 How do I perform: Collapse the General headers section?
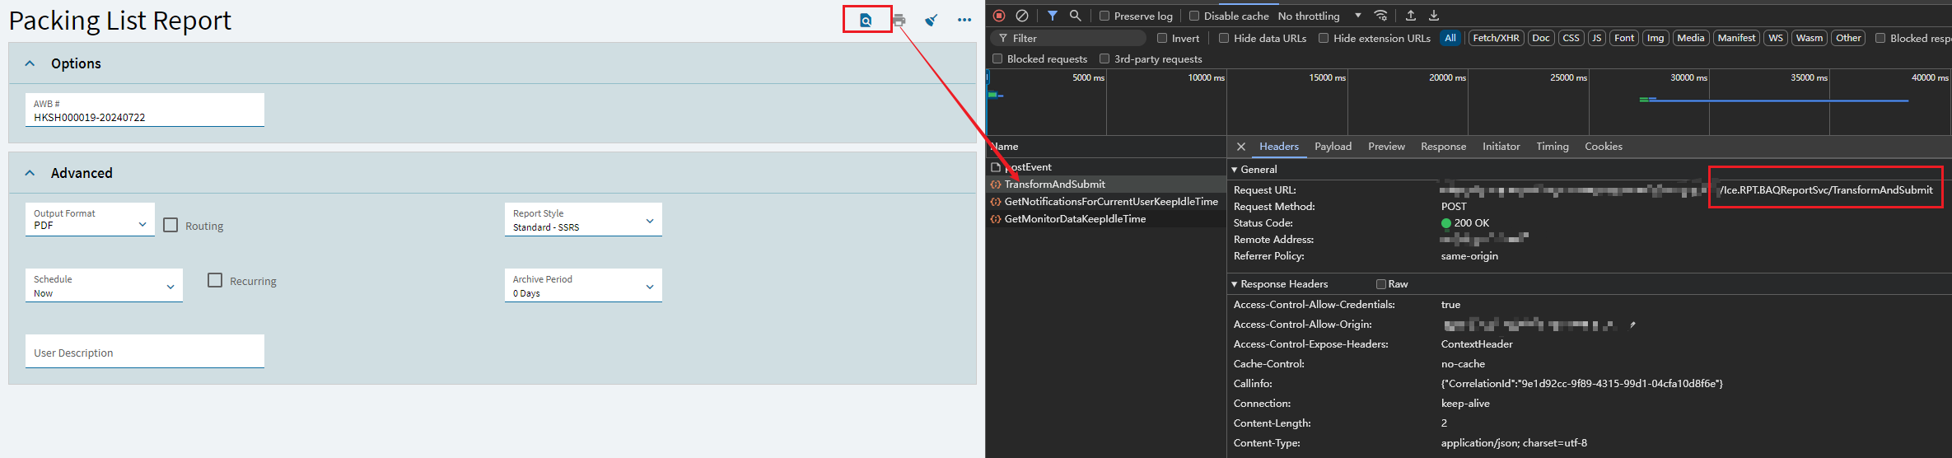(x=1235, y=170)
